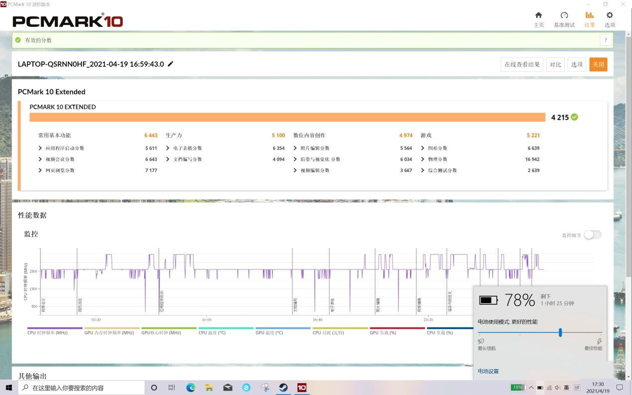Click the 最长续航 battery saver icon
The width and height of the screenshot is (632, 395).
pos(481,342)
